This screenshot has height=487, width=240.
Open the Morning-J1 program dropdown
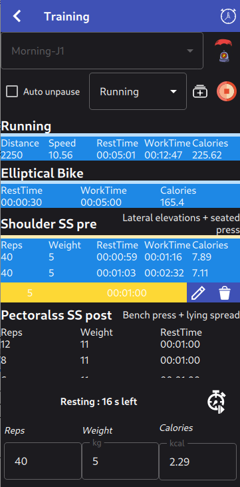pos(102,51)
